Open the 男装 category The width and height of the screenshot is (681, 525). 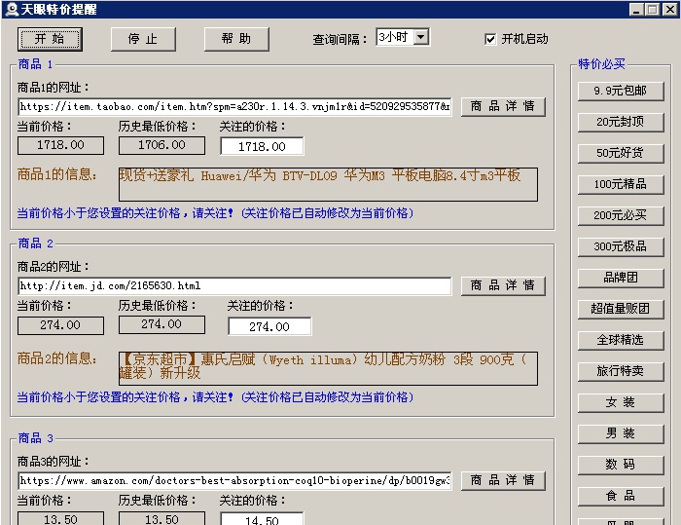[x=621, y=433]
